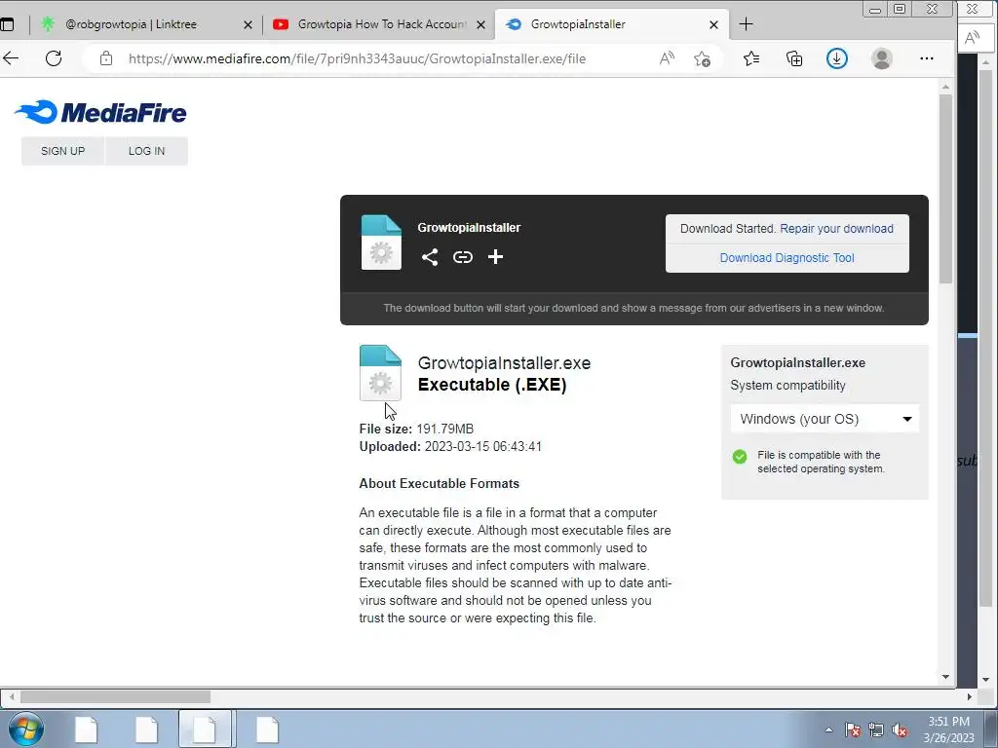998x748 pixels.
Task: Click the share icon under GrowtopiaInstaller
Action: [430, 257]
